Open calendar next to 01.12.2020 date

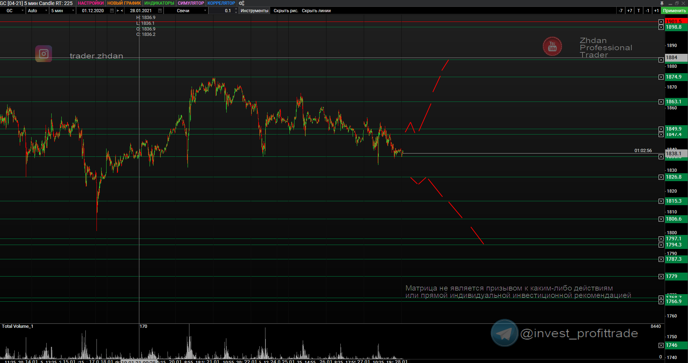(112, 11)
